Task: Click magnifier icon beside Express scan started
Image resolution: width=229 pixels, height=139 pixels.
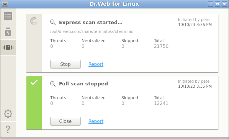Action: click(53, 22)
